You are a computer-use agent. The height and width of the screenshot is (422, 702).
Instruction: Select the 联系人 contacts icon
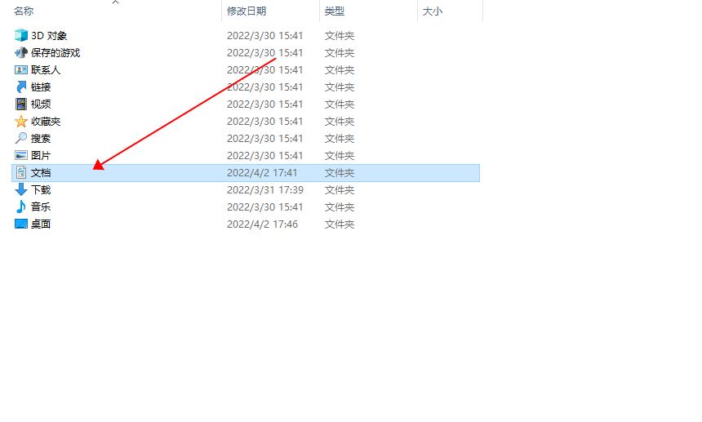tap(21, 70)
